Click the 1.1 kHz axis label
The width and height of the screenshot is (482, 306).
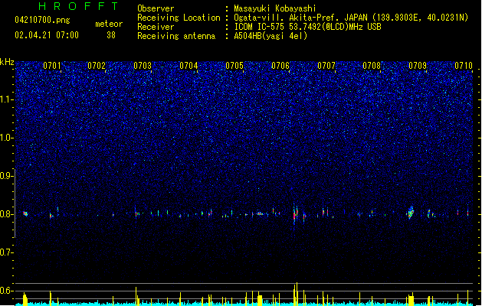click(7, 99)
